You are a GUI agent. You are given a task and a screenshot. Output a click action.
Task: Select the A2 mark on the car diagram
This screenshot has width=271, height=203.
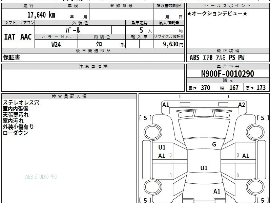(242, 105)
